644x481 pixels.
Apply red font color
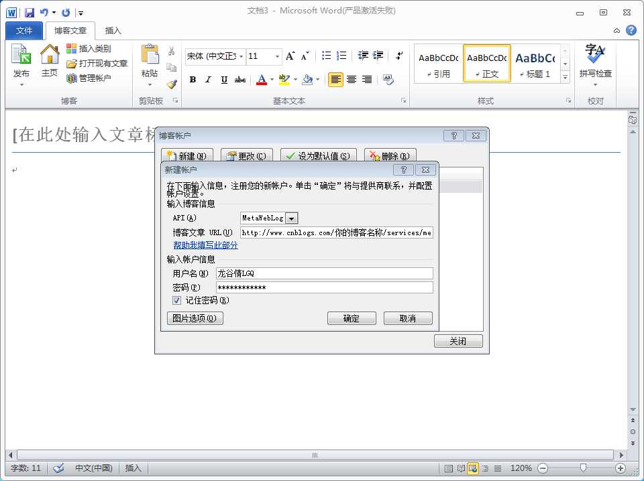coord(262,80)
